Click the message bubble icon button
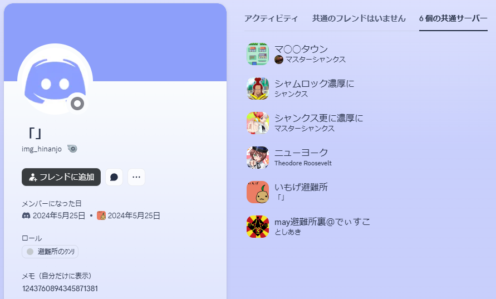496x299 pixels. click(x=114, y=177)
